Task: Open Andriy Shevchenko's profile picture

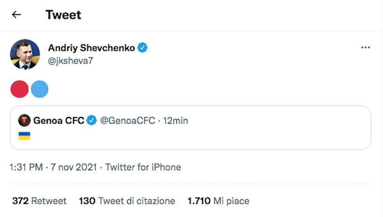Action: click(x=25, y=54)
